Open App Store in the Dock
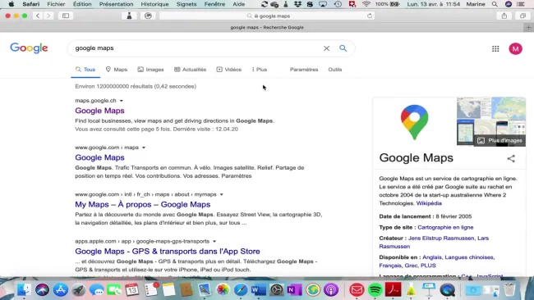Screen dimensions: 534x300 point(61,290)
